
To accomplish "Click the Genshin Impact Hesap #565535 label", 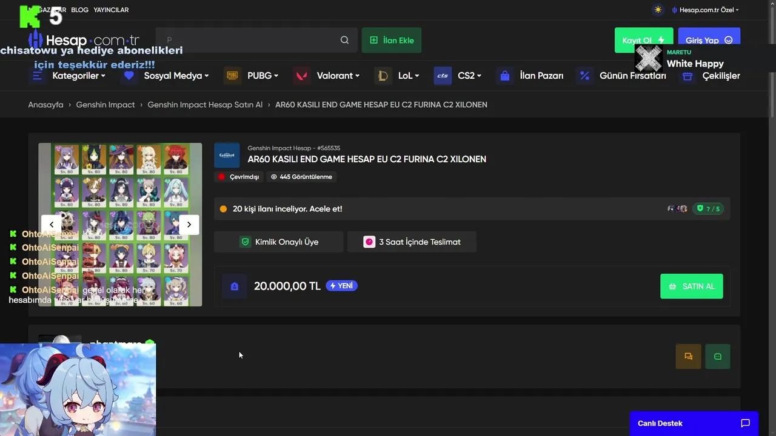I will 293,148.
